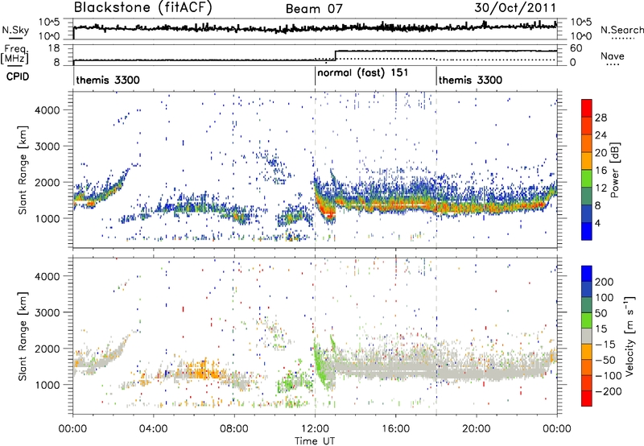Click the "N.Search" legend label
The image size is (644, 446).
click(621, 30)
